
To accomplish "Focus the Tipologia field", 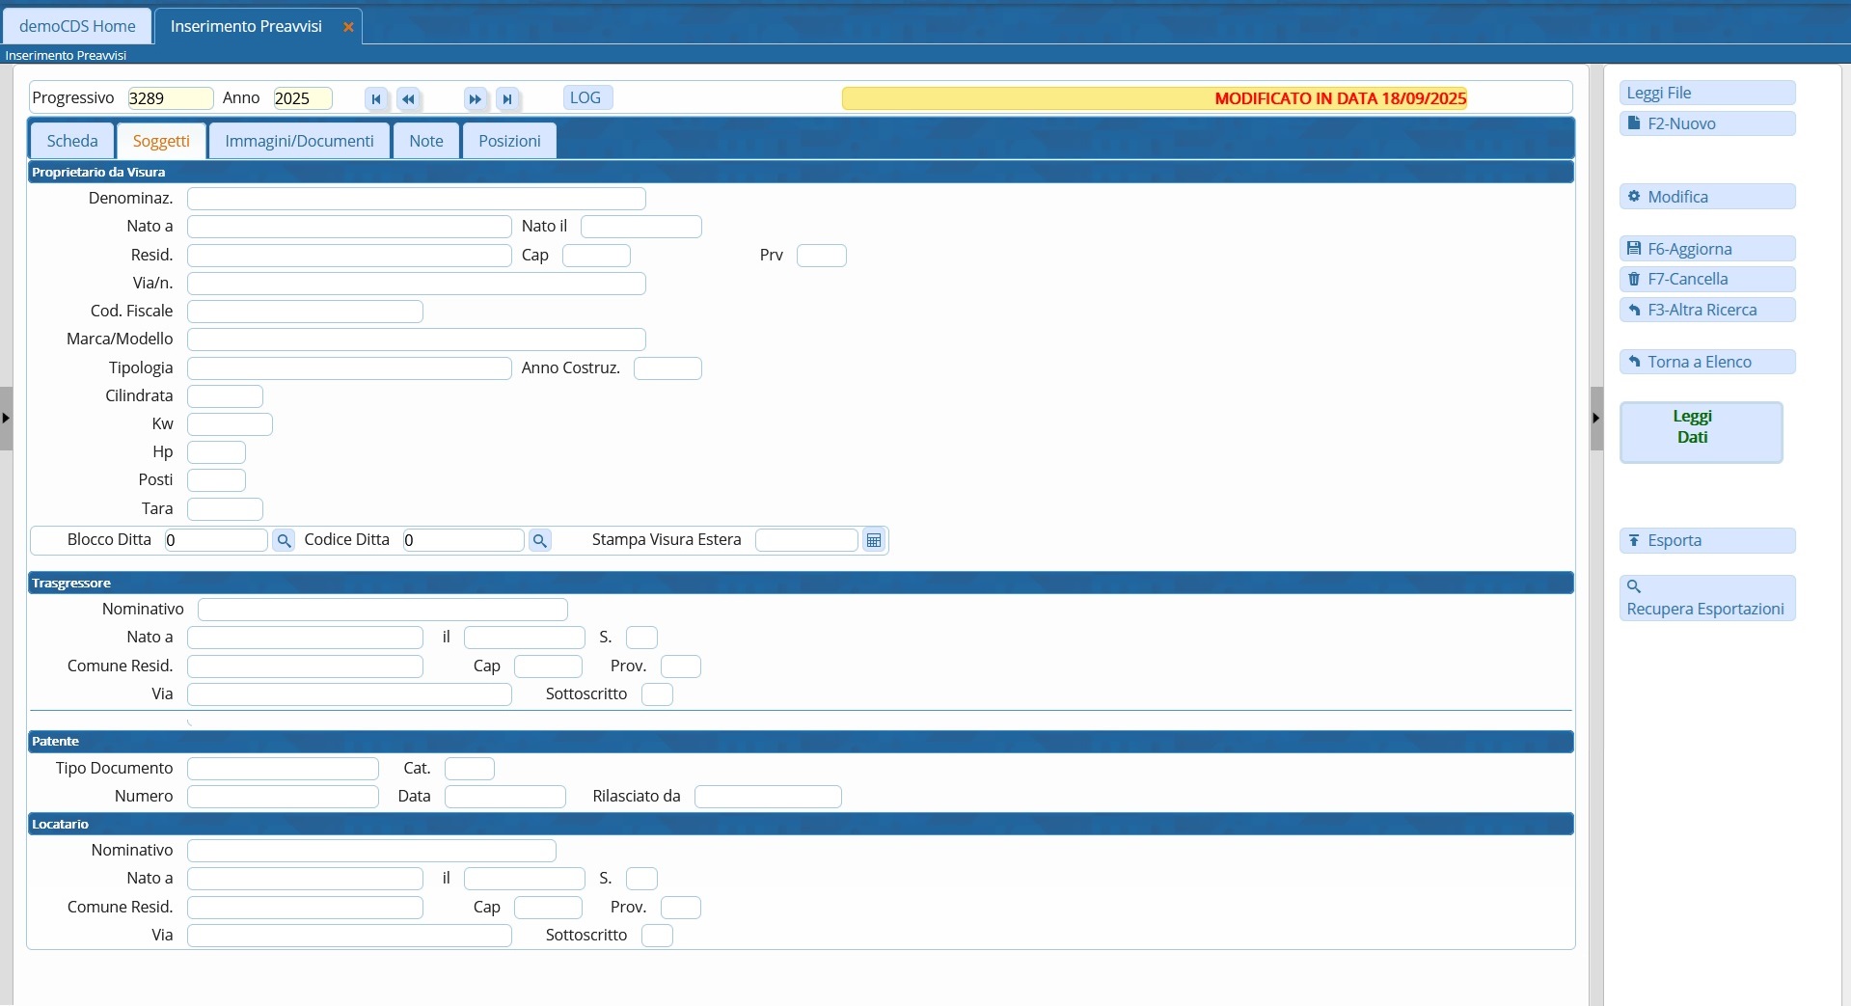I will [349, 368].
